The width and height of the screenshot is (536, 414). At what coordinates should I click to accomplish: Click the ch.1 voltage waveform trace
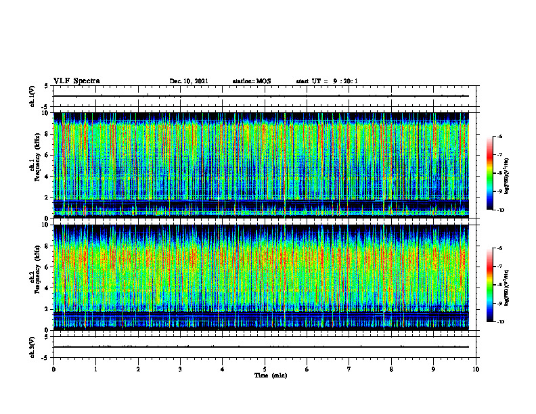(261, 96)
